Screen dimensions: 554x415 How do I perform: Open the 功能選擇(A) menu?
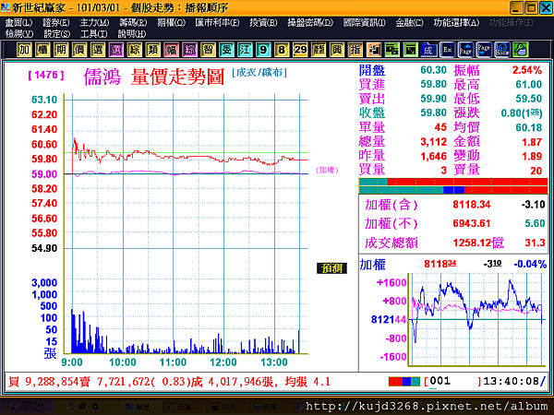coord(456,22)
